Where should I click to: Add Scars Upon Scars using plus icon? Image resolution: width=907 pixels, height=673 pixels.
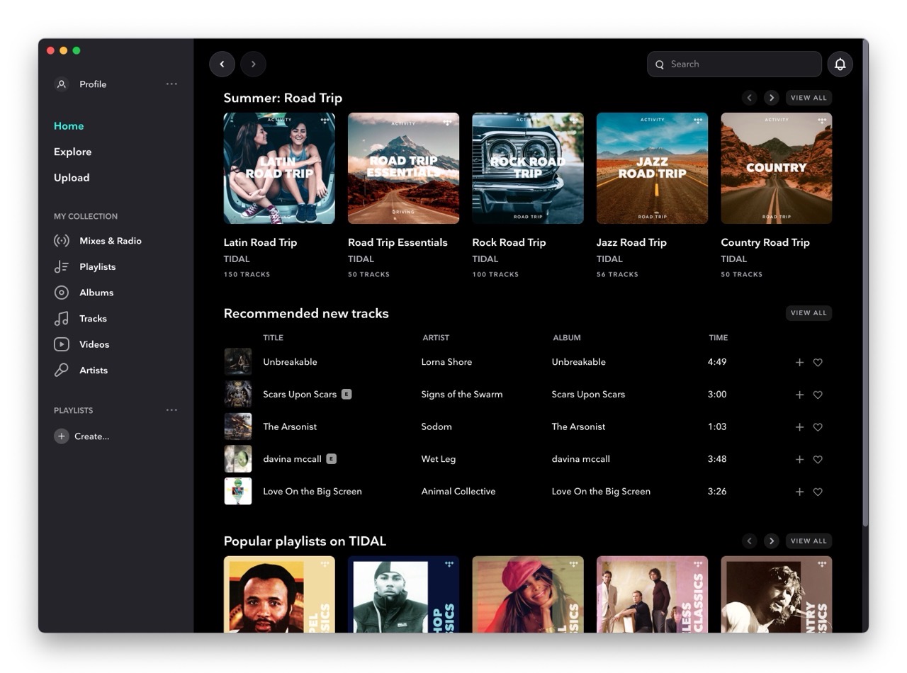tap(799, 395)
